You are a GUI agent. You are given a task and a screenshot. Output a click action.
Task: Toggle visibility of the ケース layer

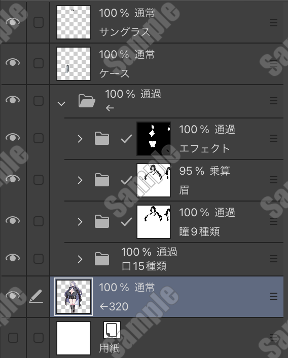pyautogui.click(x=13, y=62)
